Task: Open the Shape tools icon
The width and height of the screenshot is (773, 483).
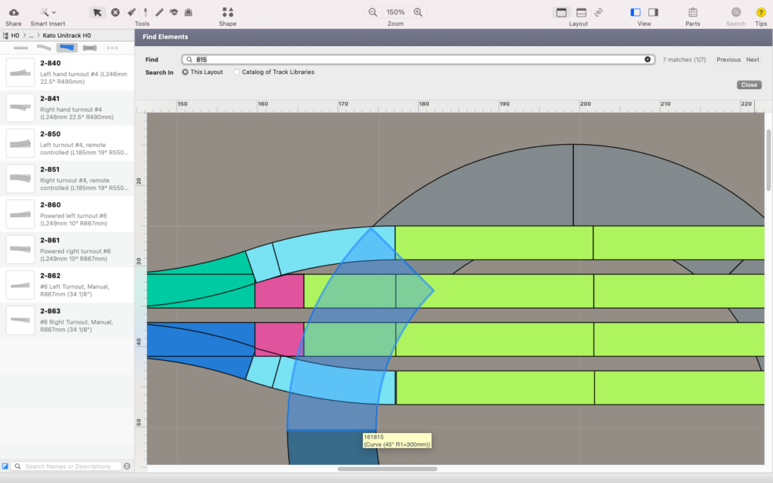Action: click(227, 12)
